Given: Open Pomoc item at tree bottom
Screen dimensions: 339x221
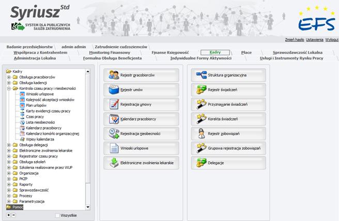Looking at the screenshot, I should (14, 207).
